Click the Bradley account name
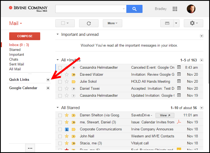The width and height of the screenshot is (210, 153). coord(161,9)
